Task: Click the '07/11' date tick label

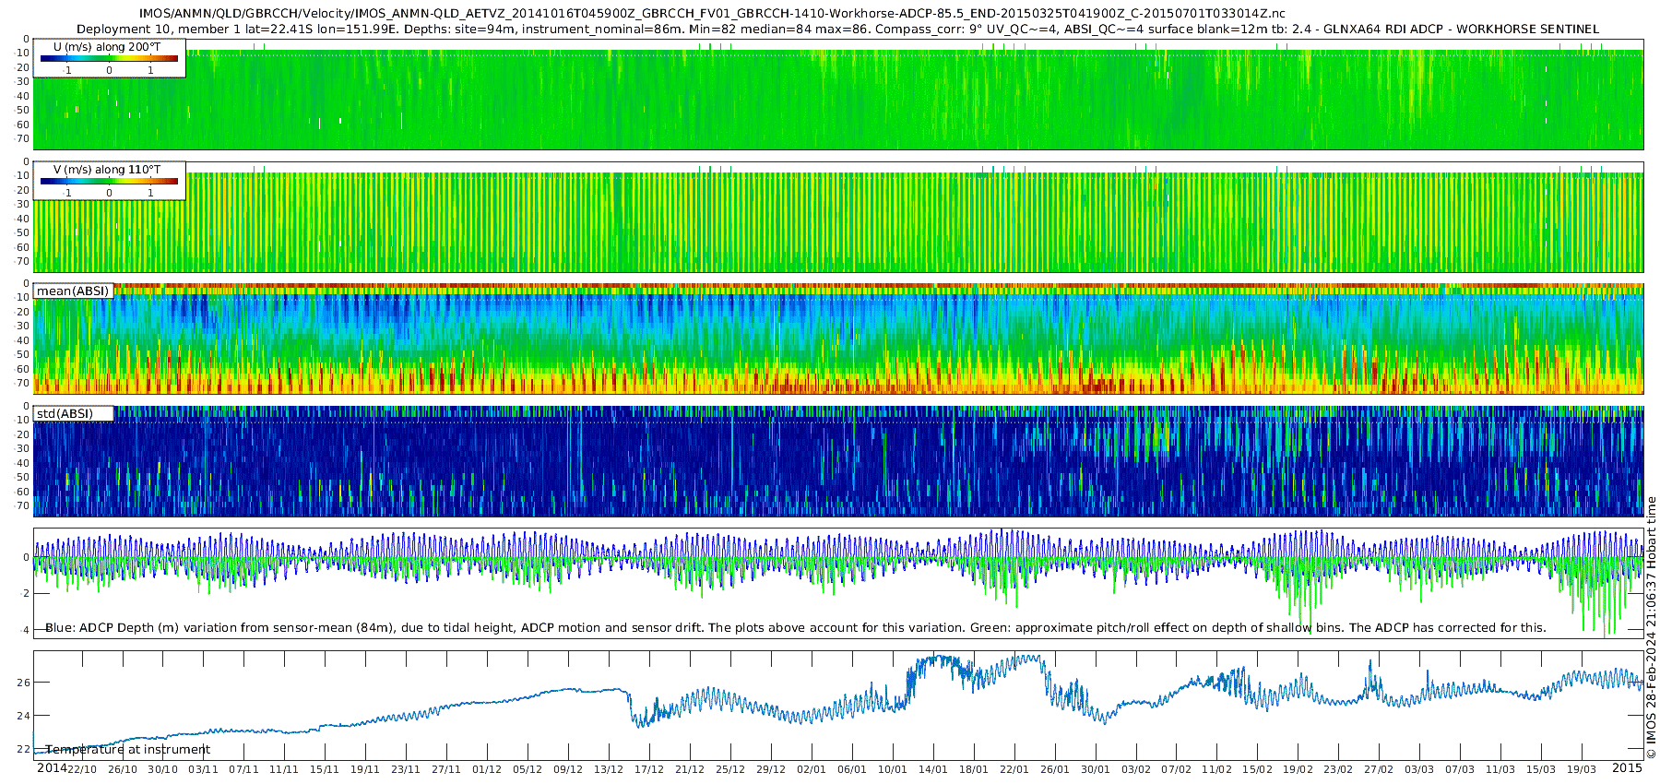Action: [244, 769]
